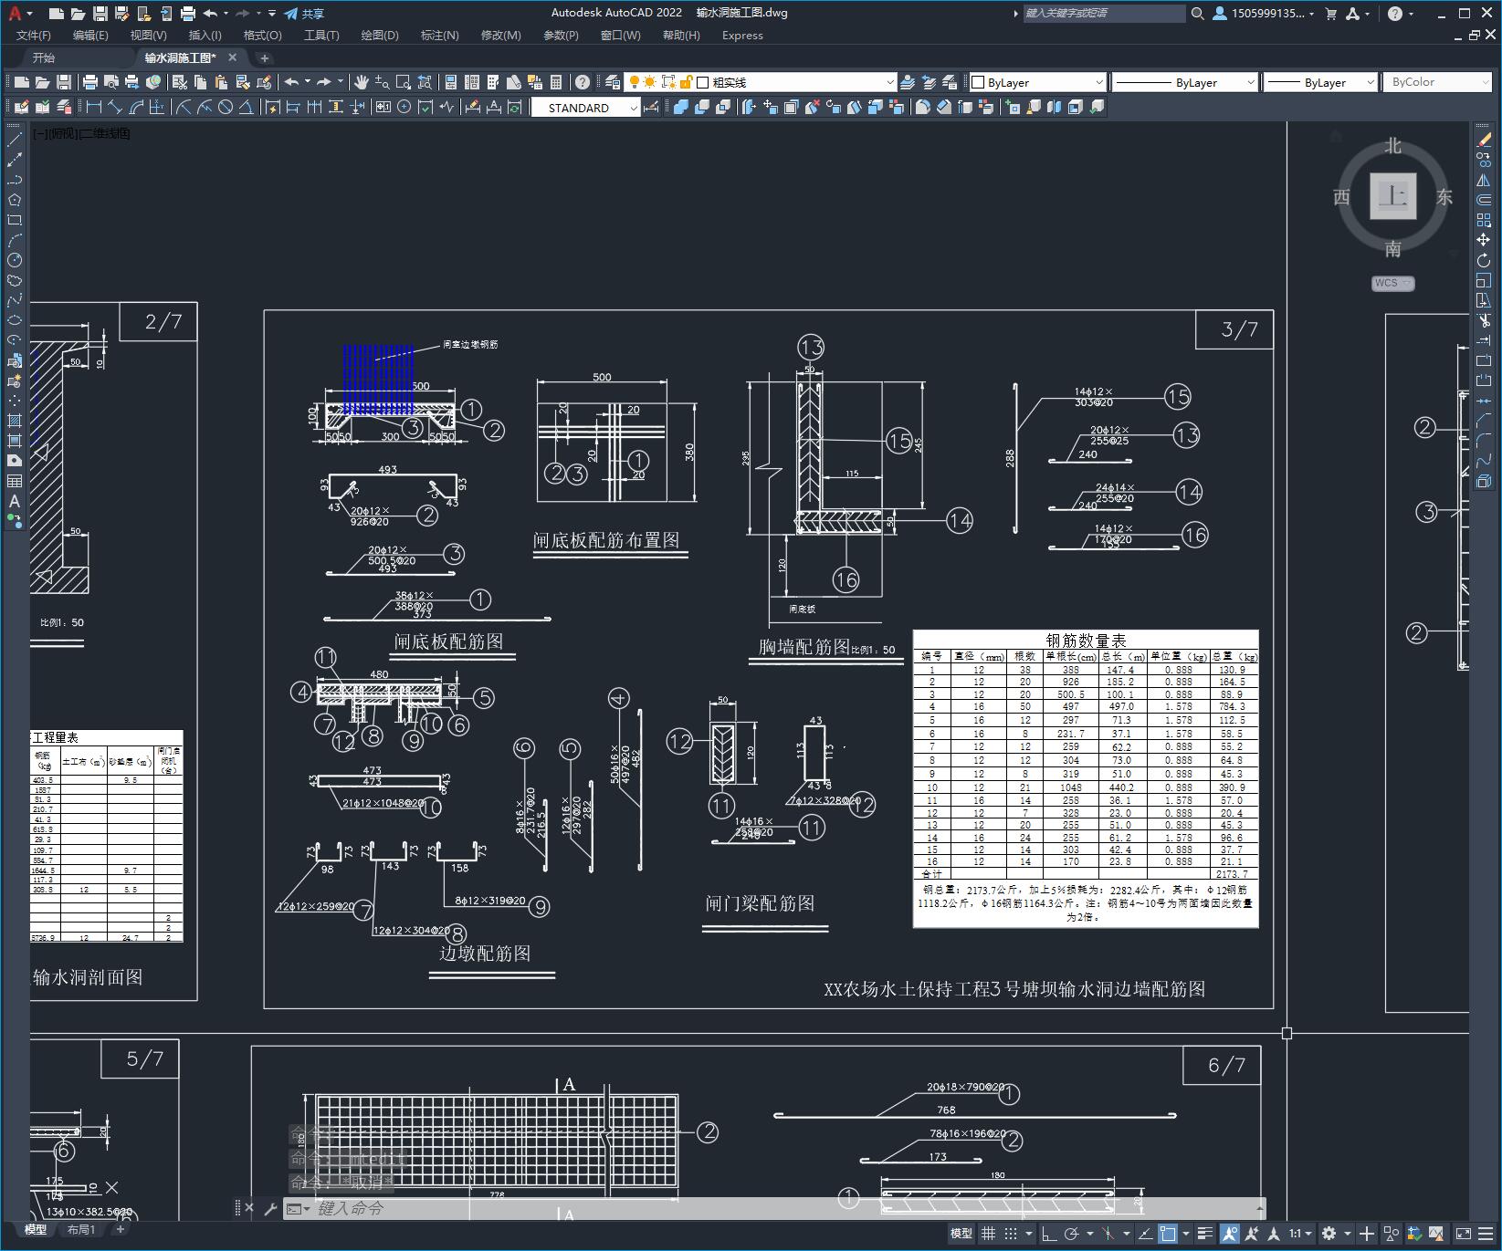Click the search magnifier icon

1198,14
